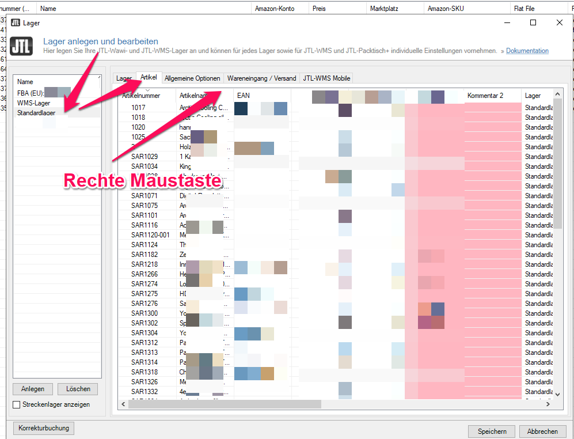The width and height of the screenshot is (574, 439).
Task: Select article row SAR1124
Action: pos(335,245)
